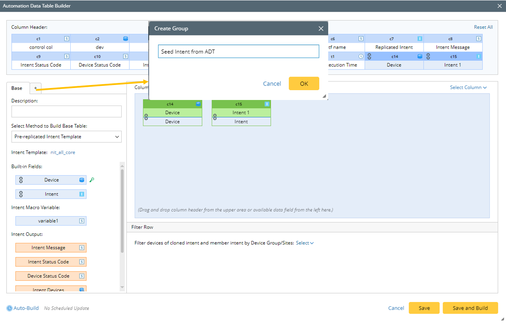Open the Select Column dropdown
The width and height of the screenshot is (506, 323).
pos(468,88)
